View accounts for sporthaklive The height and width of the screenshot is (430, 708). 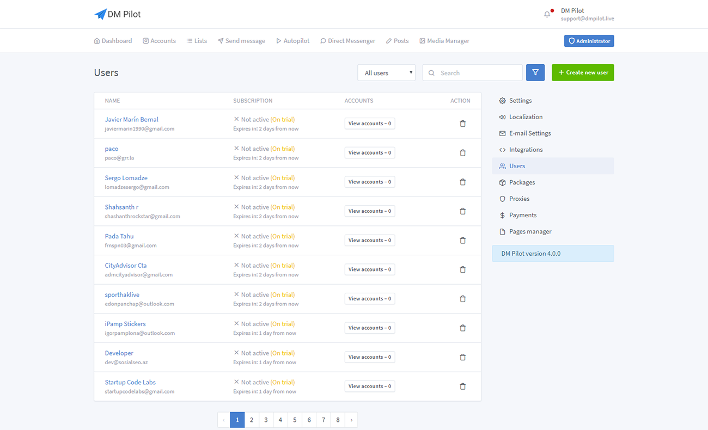click(x=370, y=299)
